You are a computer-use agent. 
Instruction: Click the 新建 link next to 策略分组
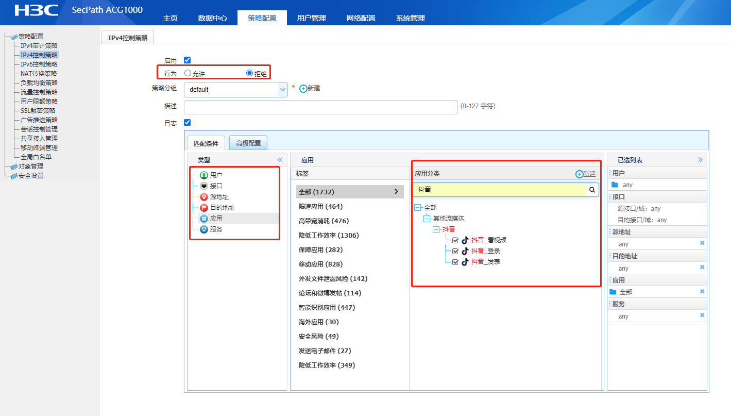tap(314, 88)
